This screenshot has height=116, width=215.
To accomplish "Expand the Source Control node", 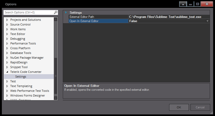I will pos(7,25).
